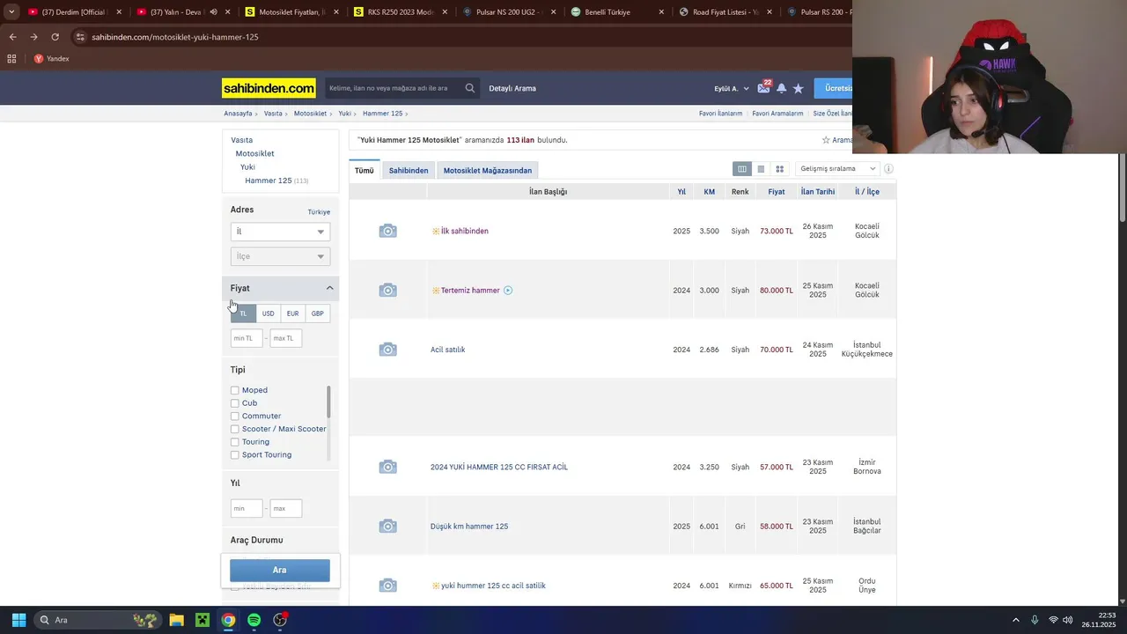
Task: Click the max year field
Action: [286, 508]
